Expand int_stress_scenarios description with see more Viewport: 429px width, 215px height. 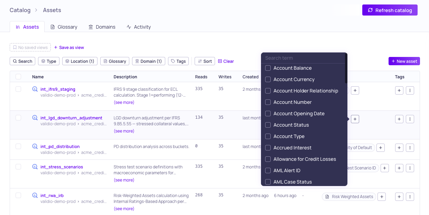point(124,180)
